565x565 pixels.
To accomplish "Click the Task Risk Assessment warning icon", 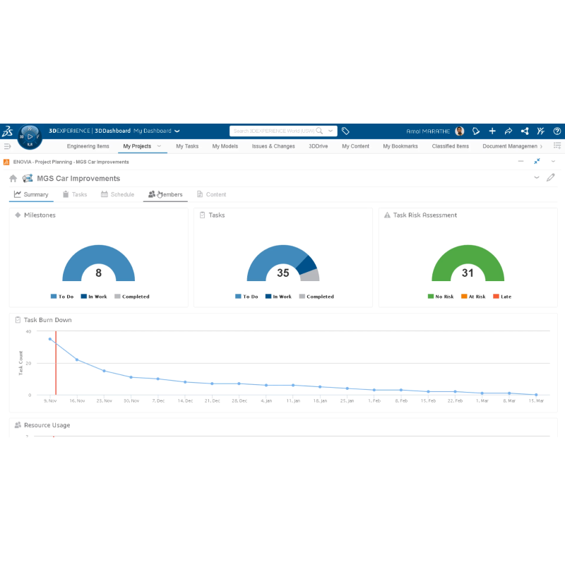I will point(387,215).
